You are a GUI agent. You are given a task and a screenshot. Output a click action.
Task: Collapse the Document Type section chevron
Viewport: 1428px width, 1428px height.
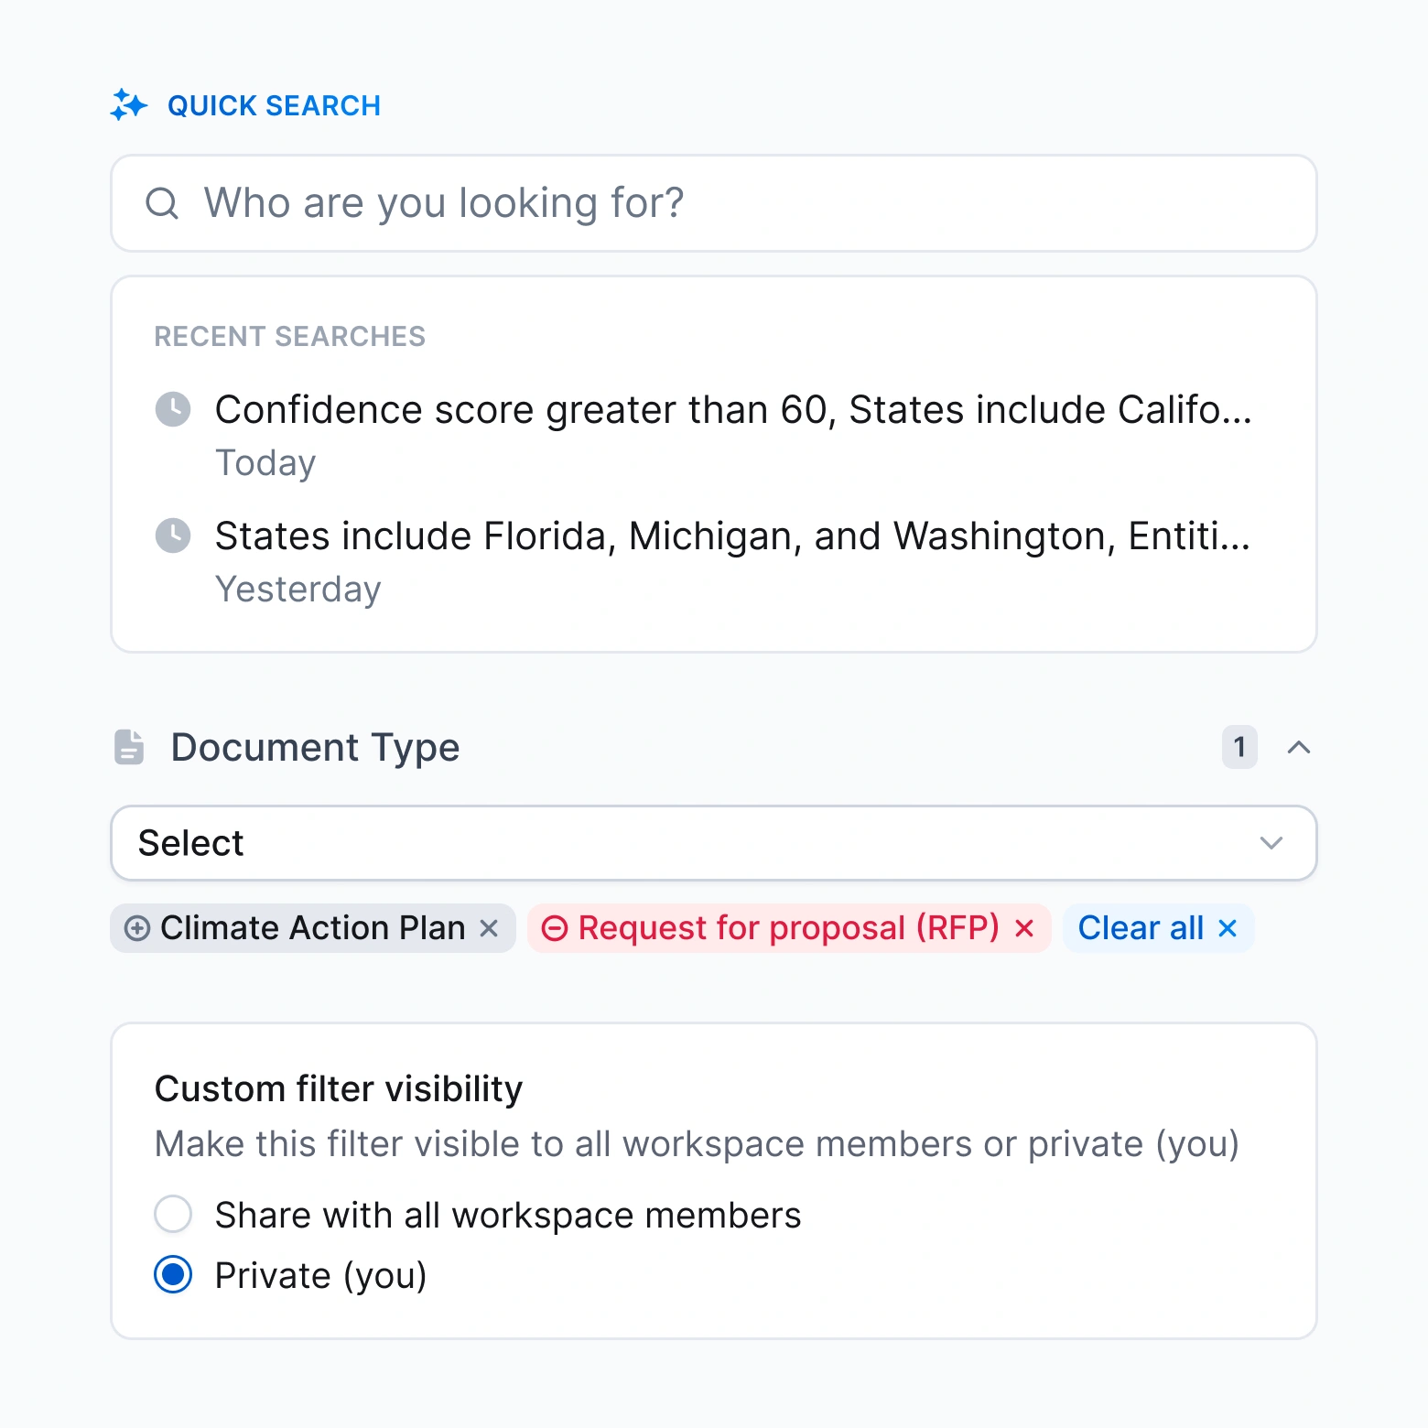click(x=1299, y=748)
